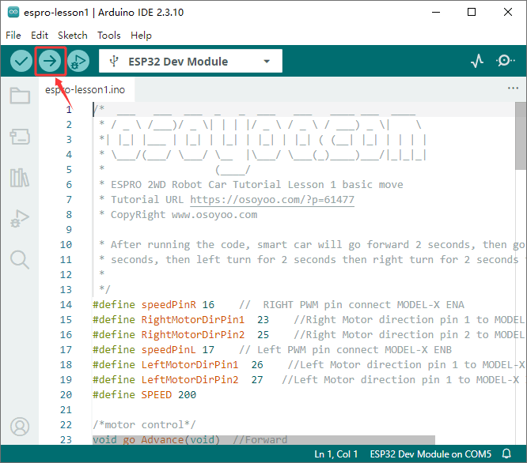
Task: Click line number 14 in gutter
Action: pos(66,305)
